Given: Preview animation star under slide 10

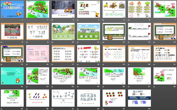Looking at the screenshot, I should click(52, 42).
